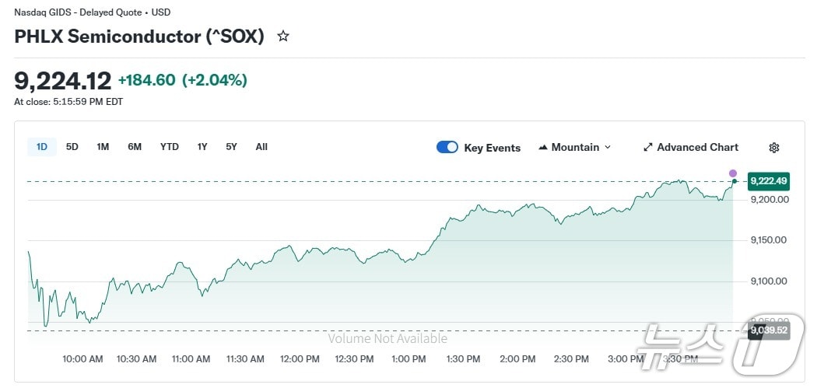Image resolution: width=817 pixels, height=388 pixels.
Task: Show the 6M chart range
Action: pos(135,147)
